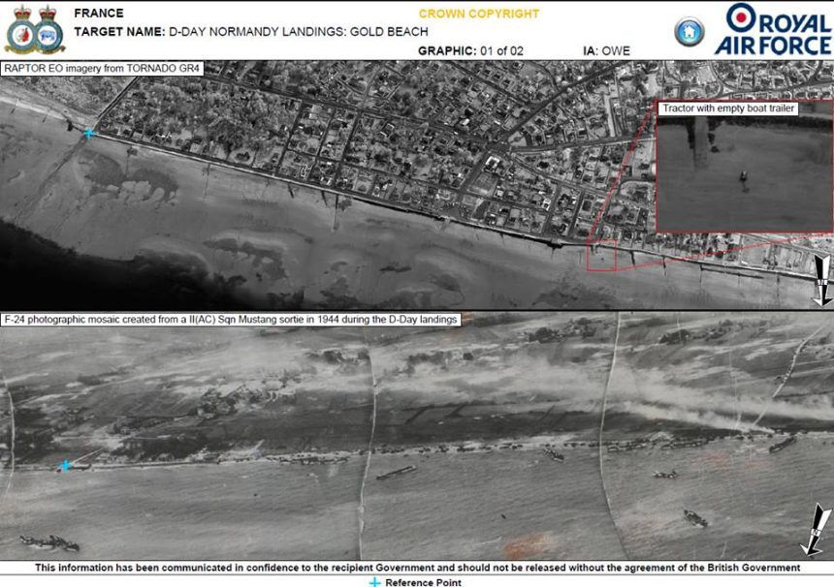Viewport: 834px width, 587px height.
Task: Click the second squadron crest badge
Action: (x=49, y=29)
